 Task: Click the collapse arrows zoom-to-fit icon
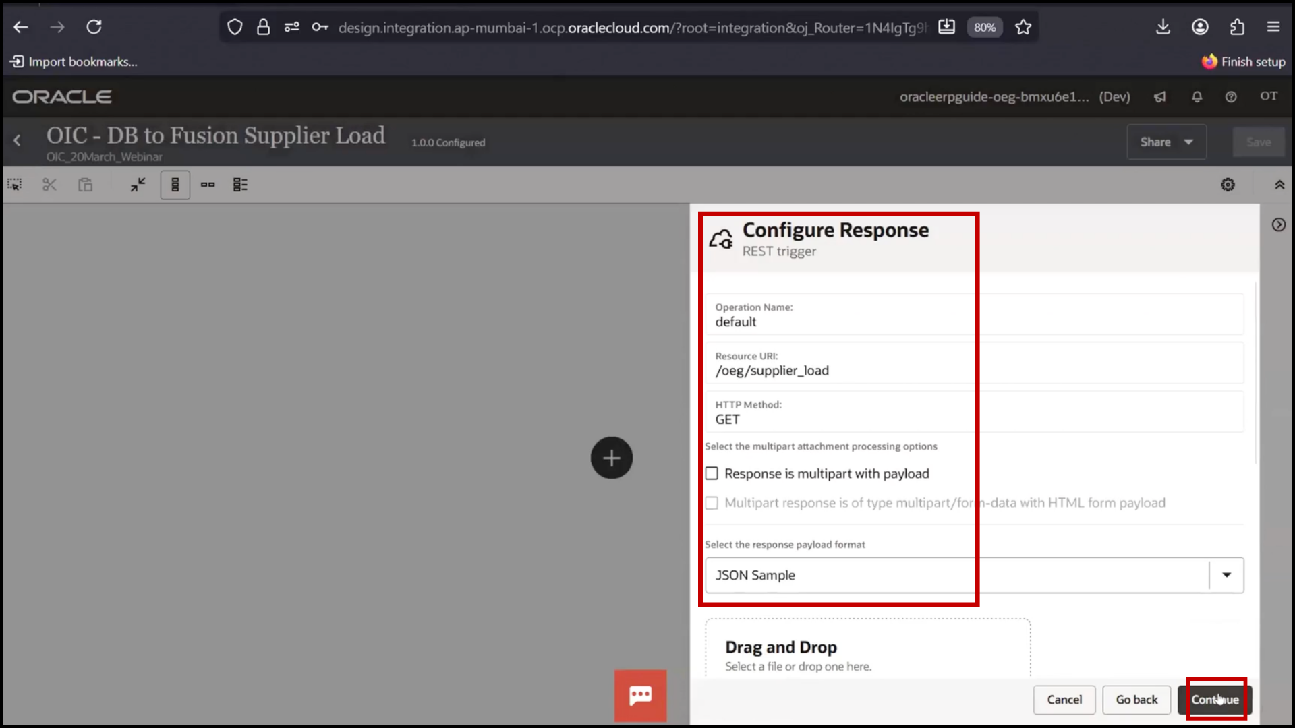pos(138,185)
